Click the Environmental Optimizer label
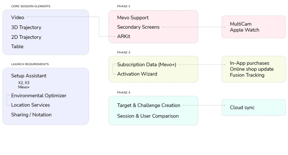This screenshot has width=288, height=155. coord(39,96)
